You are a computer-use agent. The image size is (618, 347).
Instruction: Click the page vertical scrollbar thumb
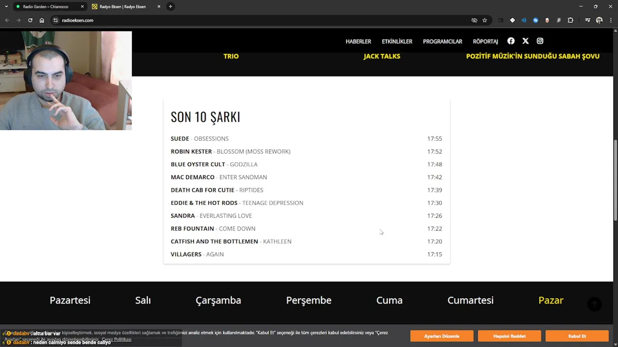click(x=616, y=179)
